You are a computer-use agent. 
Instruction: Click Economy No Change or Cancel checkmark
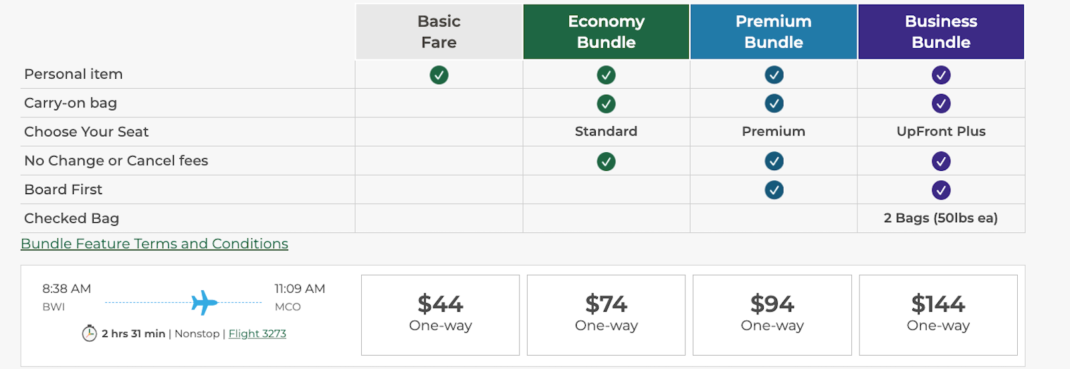(606, 161)
